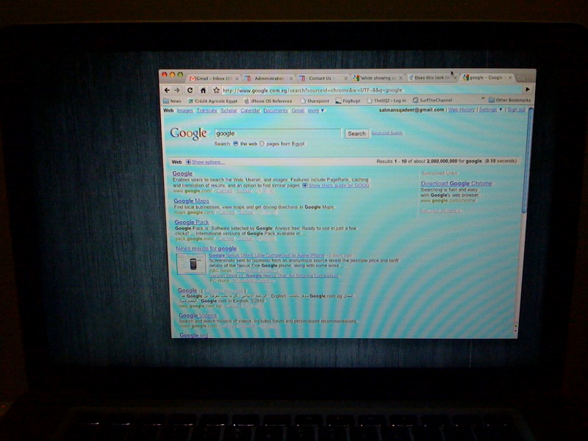588x441 pixels.
Task: Open Google Nexus Offers Little Competition news link
Action: [267, 255]
